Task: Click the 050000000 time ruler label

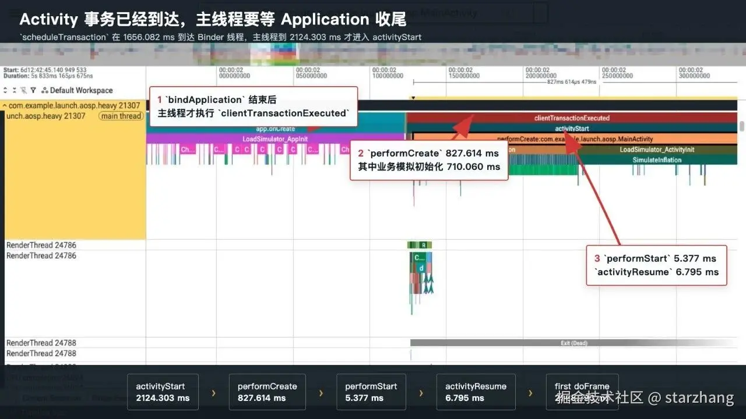Action: coord(311,76)
